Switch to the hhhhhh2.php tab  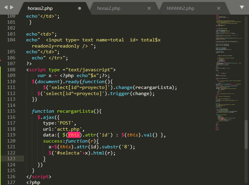coord(180,8)
